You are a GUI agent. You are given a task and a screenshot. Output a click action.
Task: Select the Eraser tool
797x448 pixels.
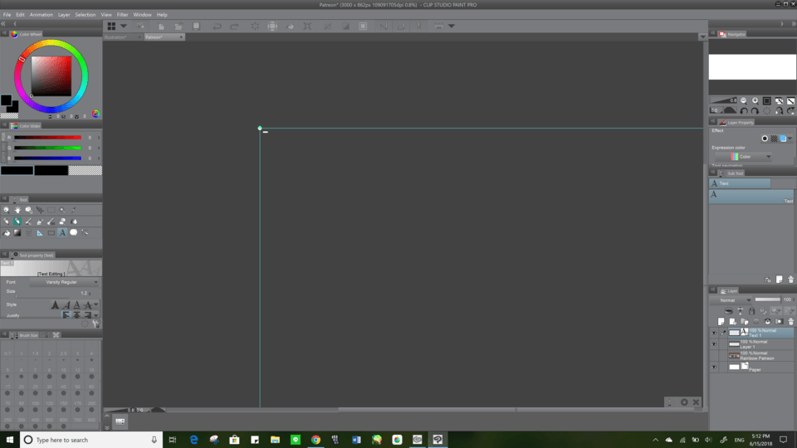pos(62,222)
